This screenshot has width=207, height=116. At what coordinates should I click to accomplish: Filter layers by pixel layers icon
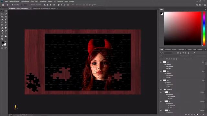[178, 53]
